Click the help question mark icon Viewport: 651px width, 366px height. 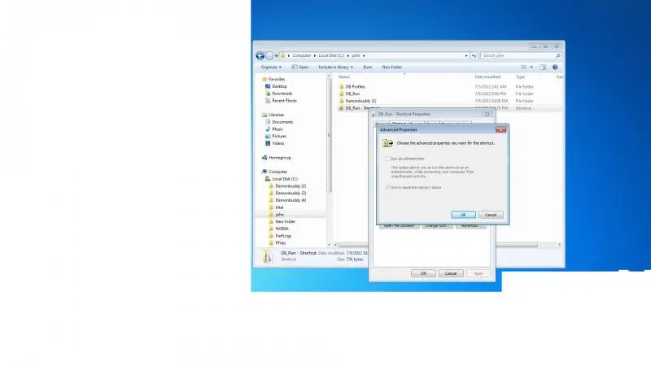click(x=555, y=67)
